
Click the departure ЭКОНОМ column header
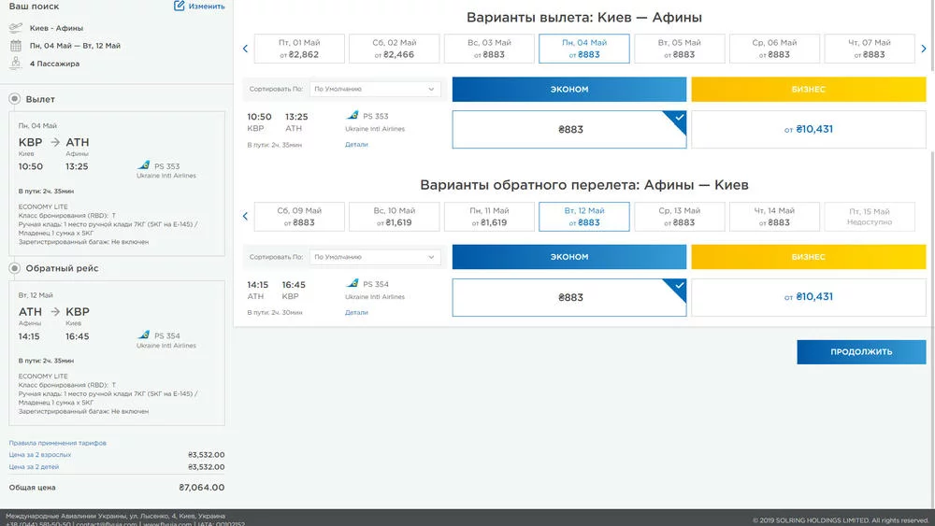[568, 89]
